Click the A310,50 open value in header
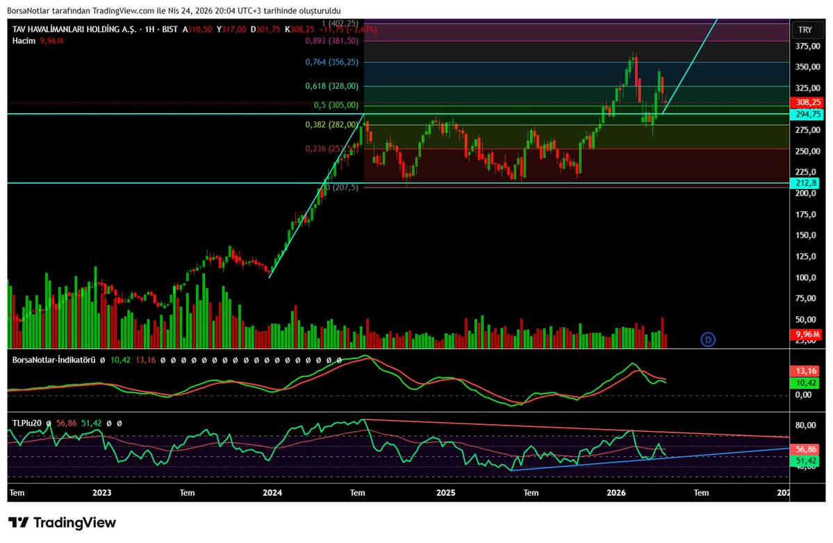Screen dimensions: 833x543 pyautogui.click(x=197, y=29)
